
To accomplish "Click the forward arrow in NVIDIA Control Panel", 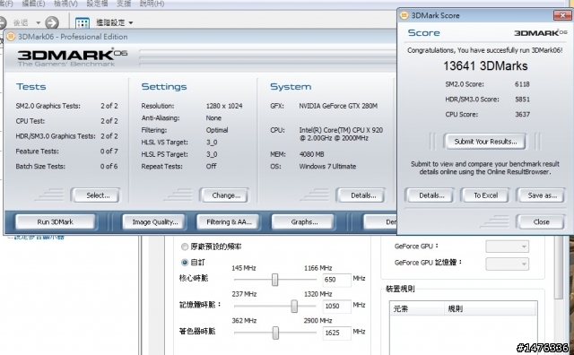I will click(52, 22).
